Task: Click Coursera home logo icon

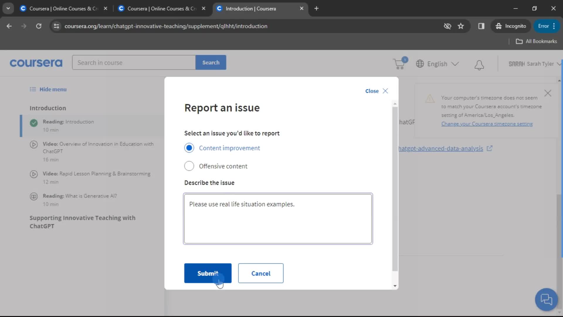Action: point(36,63)
